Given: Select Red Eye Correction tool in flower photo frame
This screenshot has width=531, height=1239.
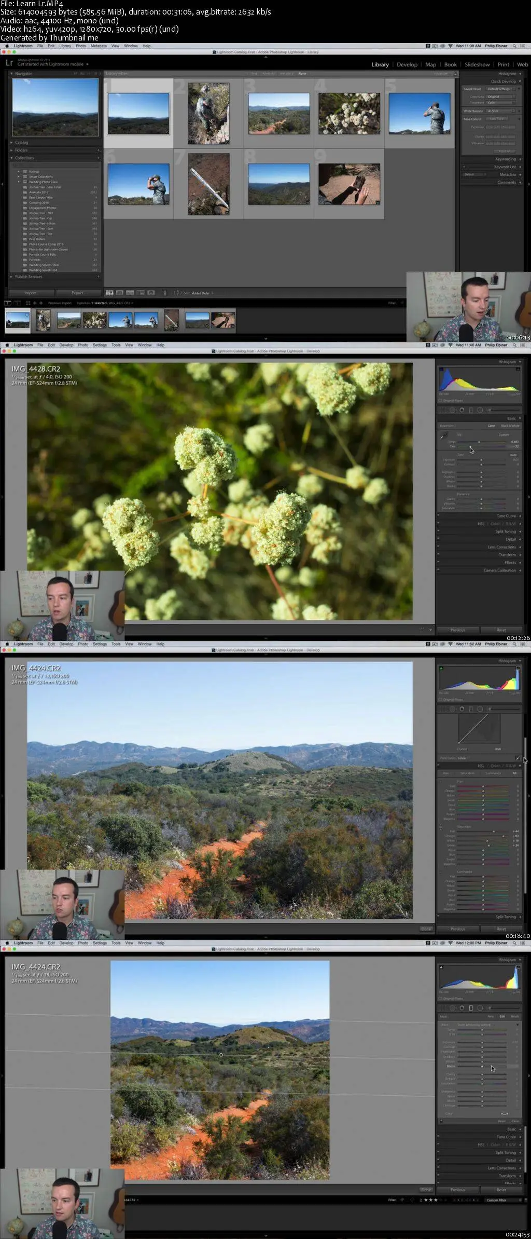Looking at the screenshot, I should [x=462, y=410].
